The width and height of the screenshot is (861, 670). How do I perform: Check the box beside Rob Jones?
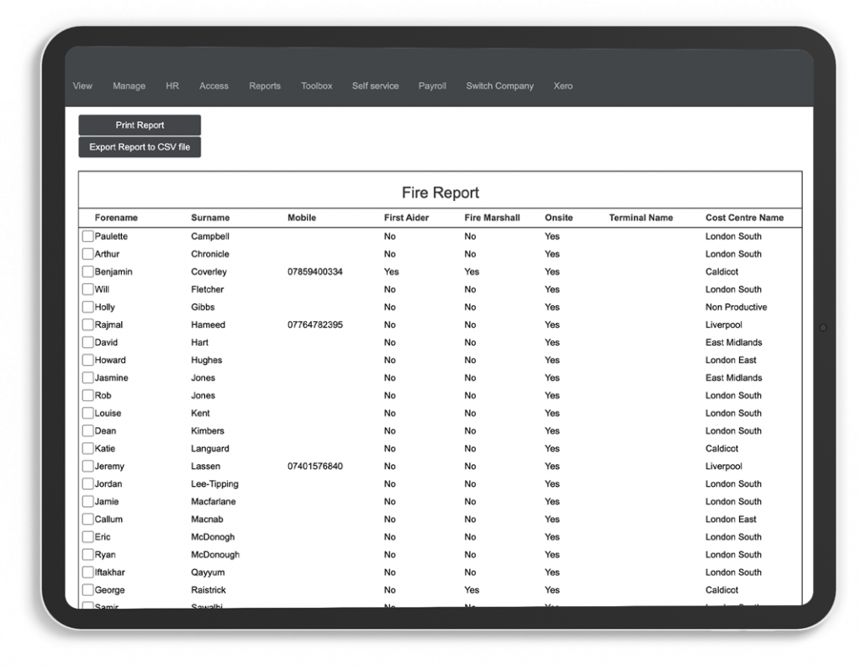click(x=87, y=395)
